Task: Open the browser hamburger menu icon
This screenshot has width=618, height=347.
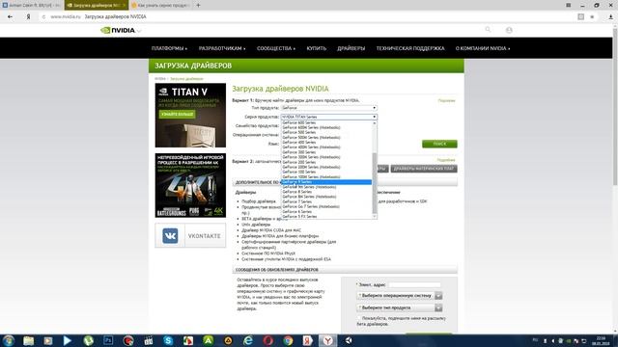Action: [x=569, y=5]
